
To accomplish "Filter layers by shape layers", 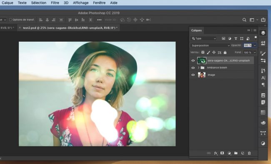I will click(x=242, y=38).
